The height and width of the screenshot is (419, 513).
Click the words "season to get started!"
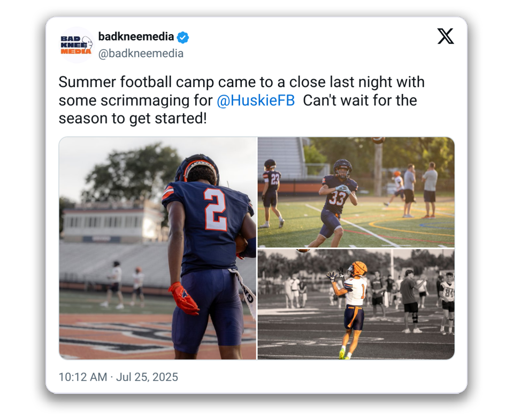pyautogui.click(x=133, y=119)
